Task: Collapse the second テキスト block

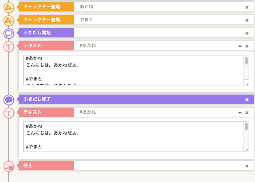Action: tap(240, 113)
